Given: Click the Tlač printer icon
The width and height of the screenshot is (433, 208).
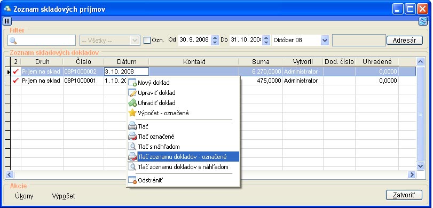Looking at the screenshot, I should click(x=132, y=126).
